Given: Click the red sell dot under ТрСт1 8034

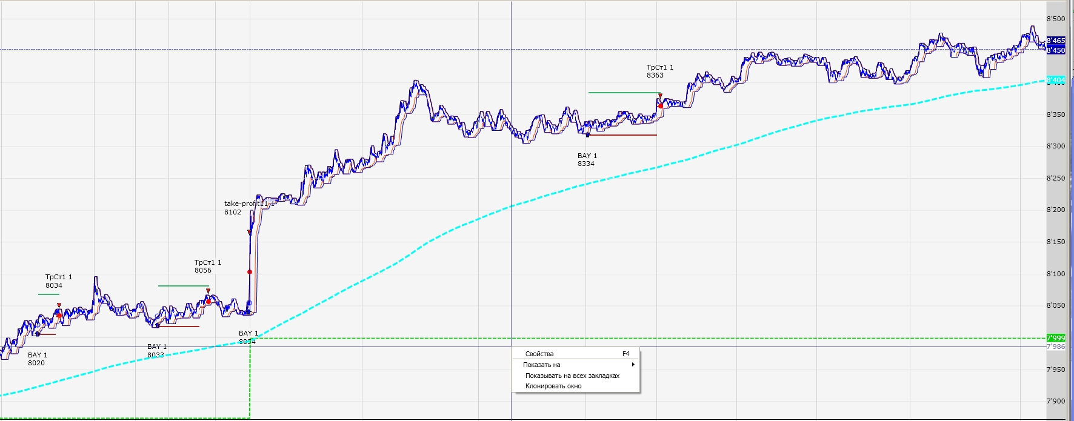Looking at the screenshot, I should (x=59, y=315).
